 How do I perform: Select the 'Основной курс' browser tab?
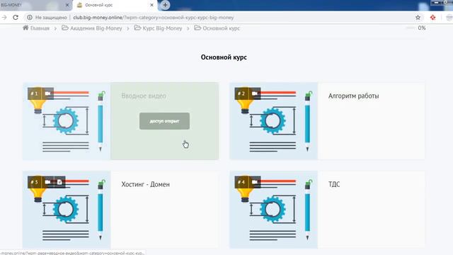click(x=115, y=5)
